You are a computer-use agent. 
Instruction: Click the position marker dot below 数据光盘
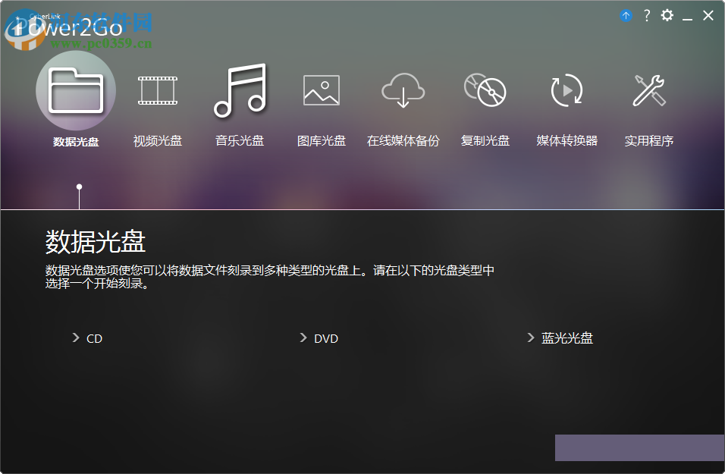point(78,185)
